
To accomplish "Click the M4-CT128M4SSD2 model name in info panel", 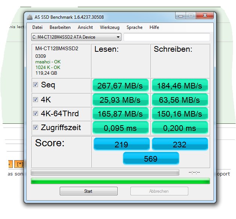I will pos(57,48).
